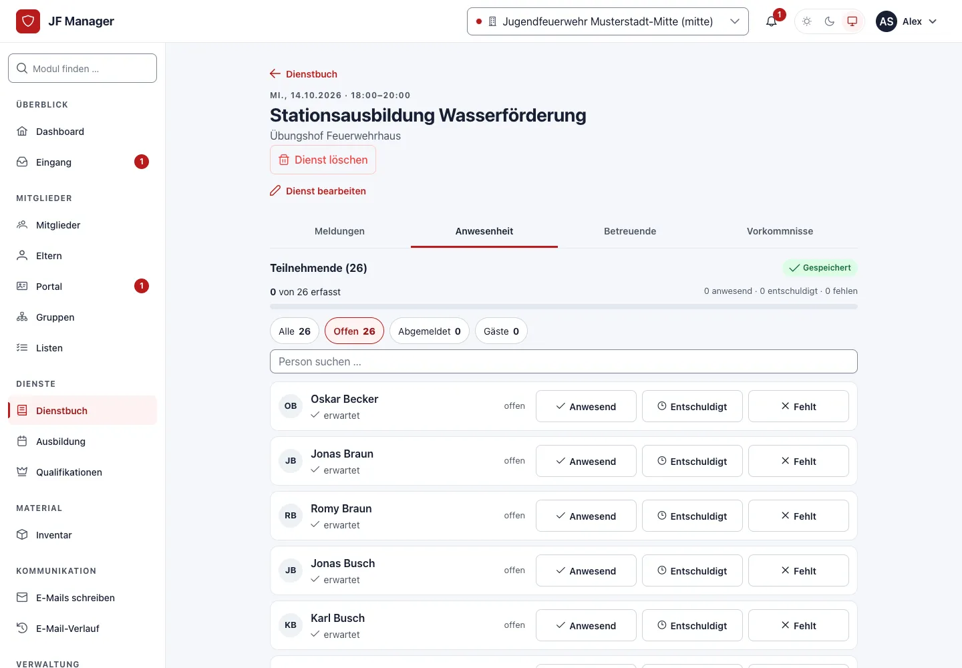Image resolution: width=962 pixels, height=668 pixels.
Task: Click the Modul finden search field
Action: 83,68
